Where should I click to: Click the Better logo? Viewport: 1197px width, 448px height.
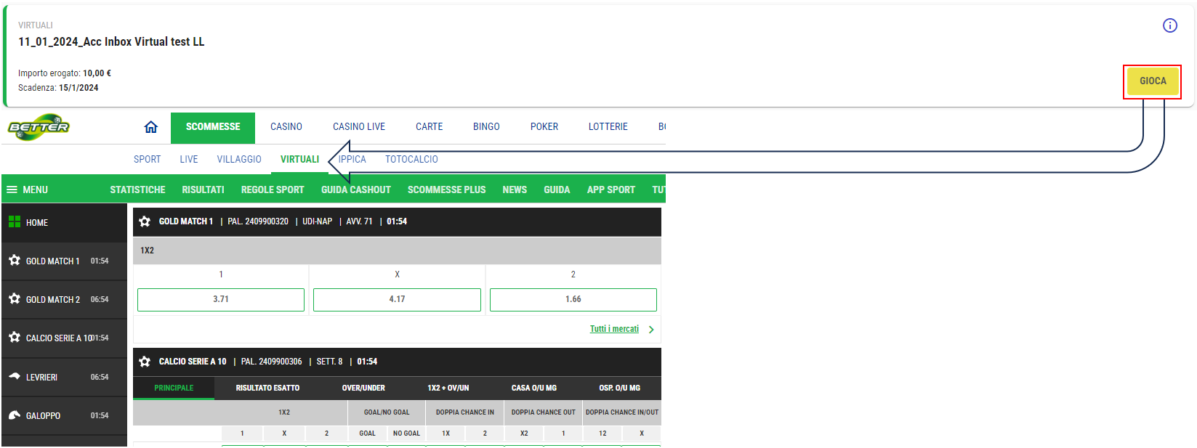click(x=39, y=127)
